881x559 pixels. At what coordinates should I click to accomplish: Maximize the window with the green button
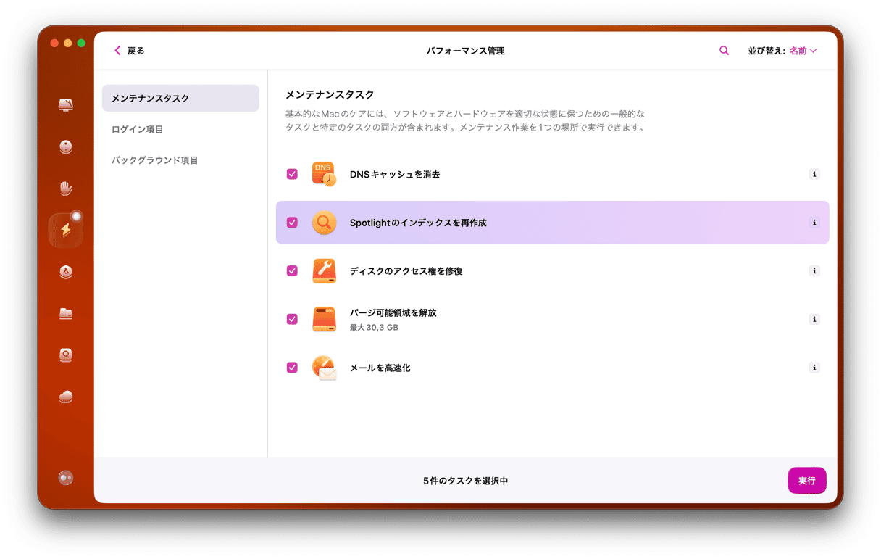[81, 44]
